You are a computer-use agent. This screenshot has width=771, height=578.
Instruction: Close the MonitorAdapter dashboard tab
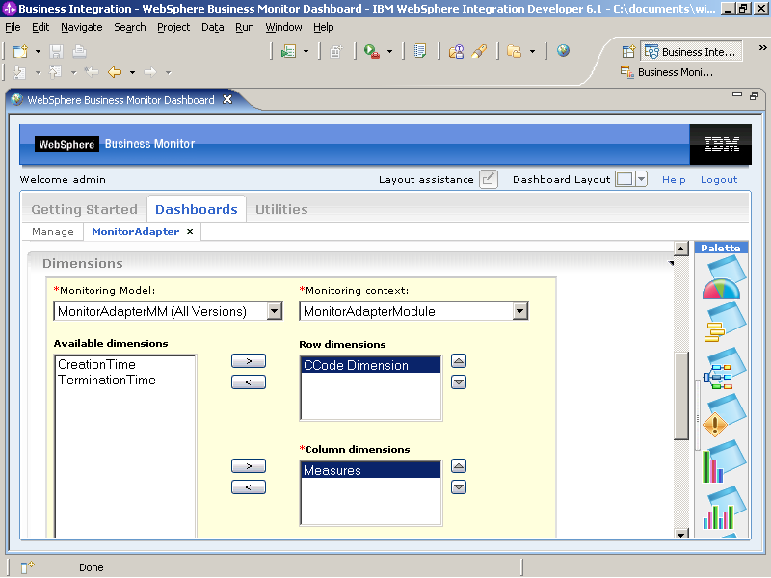tap(190, 231)
